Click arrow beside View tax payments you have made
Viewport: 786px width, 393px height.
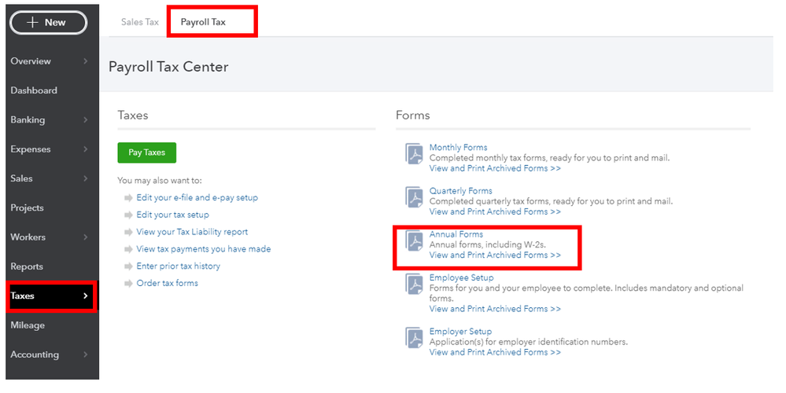click(x=128, y=249)
